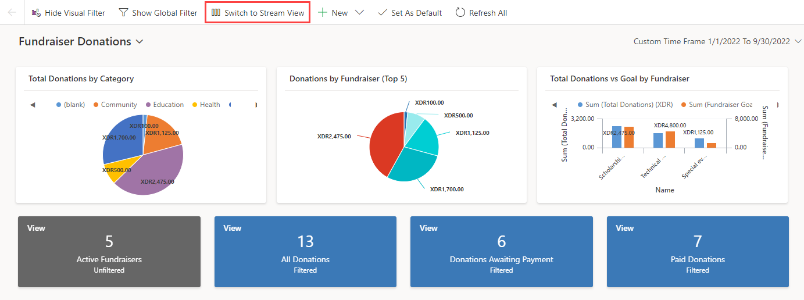Expand the New button dropdown chevron
This screenshot has height=300, width=804.
click(359, 12)
